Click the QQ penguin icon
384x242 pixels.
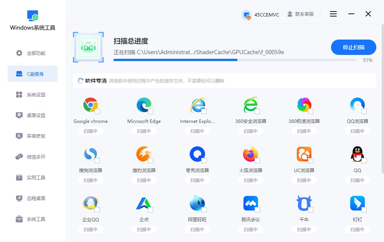pos(358,154)
